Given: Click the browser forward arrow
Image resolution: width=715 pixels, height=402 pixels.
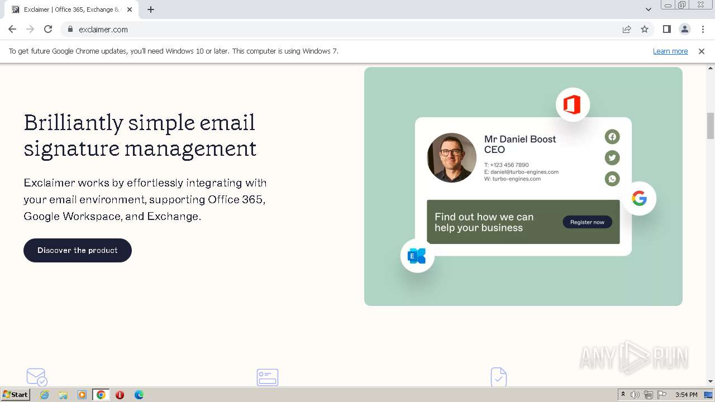Looking at the screenshot, I should [x=30, y=29].
